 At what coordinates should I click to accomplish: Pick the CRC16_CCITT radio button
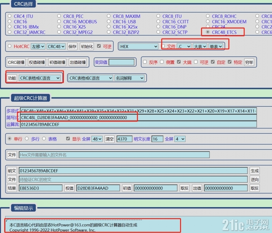(x=158, y=21)
